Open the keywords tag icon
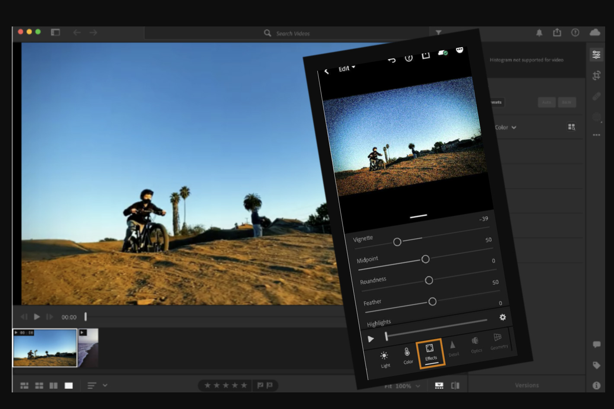Image resolution: width=614 pixels, height=409 pixels. coord(597,365)
